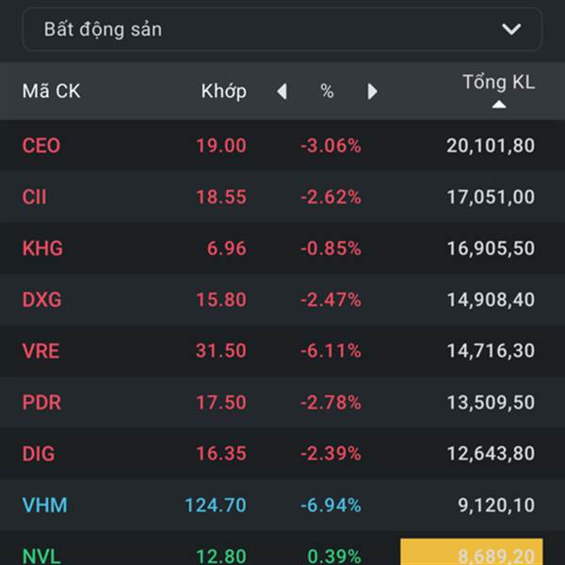
Task: Open the DIG stock ticker
Action: point(39,454)
